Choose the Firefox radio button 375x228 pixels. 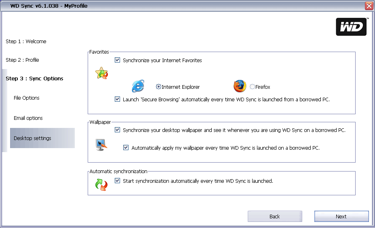tap(252, 87)
